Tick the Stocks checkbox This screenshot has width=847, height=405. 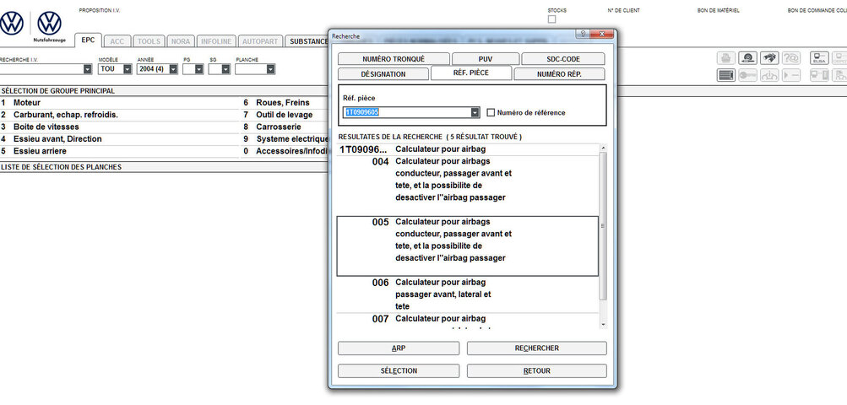click(x=552, y=19)
